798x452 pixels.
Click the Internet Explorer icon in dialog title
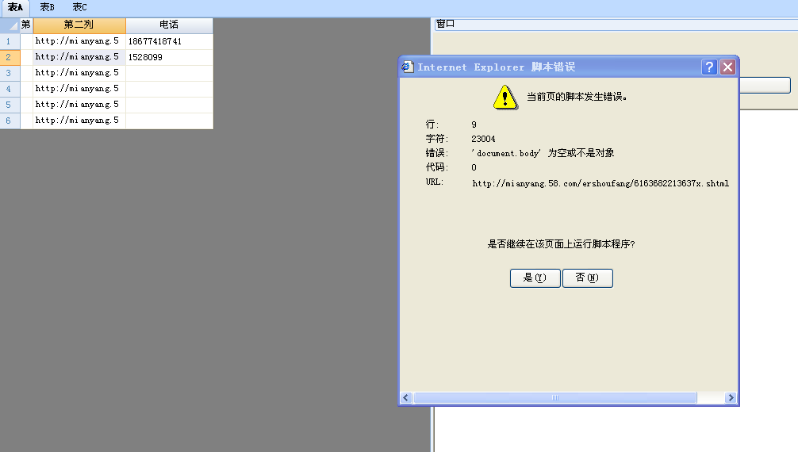(408, 67)
